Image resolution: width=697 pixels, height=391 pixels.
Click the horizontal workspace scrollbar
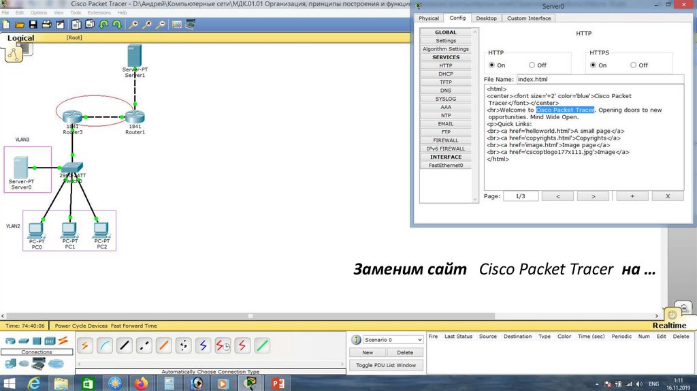pos(250,316)
